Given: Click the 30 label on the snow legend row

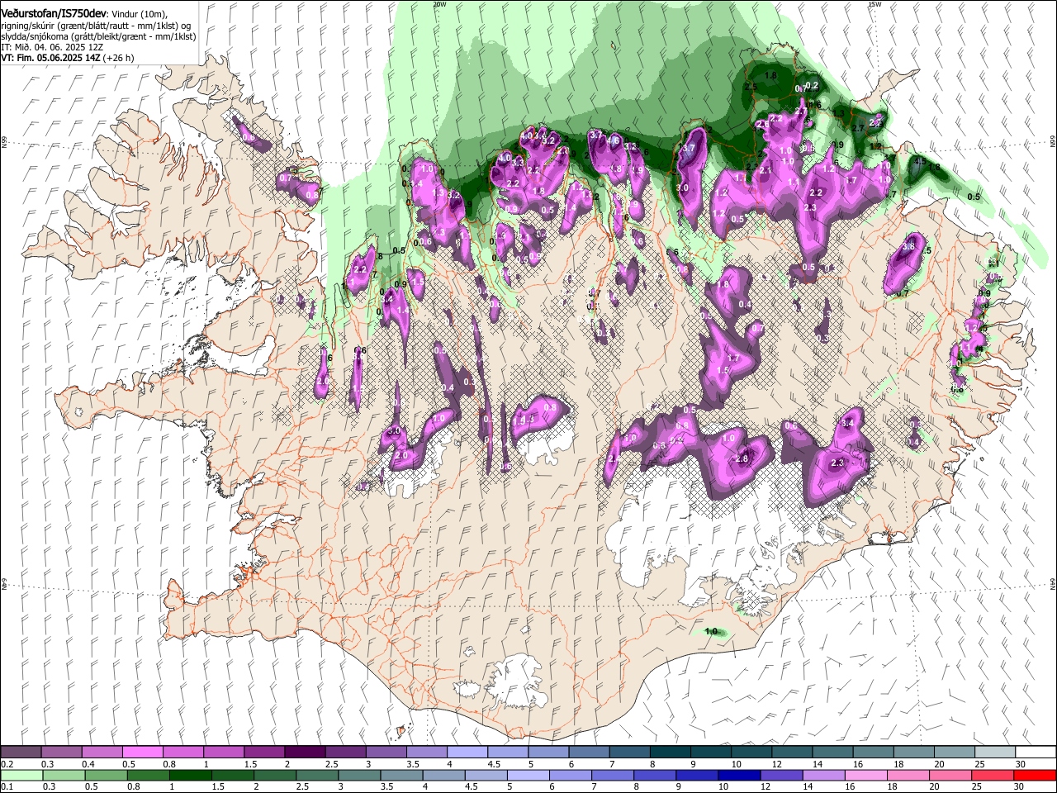Looking at the screenshot, I should click(1020, 764).
